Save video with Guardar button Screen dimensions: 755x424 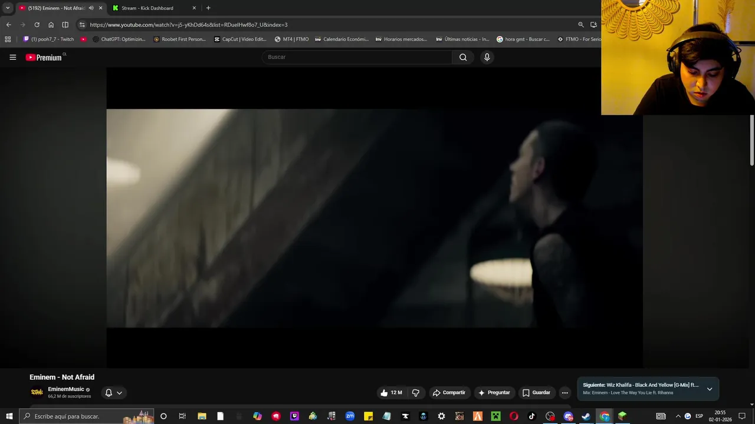coord(536,393)
